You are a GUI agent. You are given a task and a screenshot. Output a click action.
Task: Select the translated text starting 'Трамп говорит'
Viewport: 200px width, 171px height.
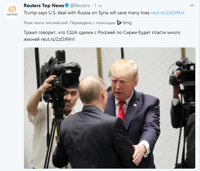102,36
